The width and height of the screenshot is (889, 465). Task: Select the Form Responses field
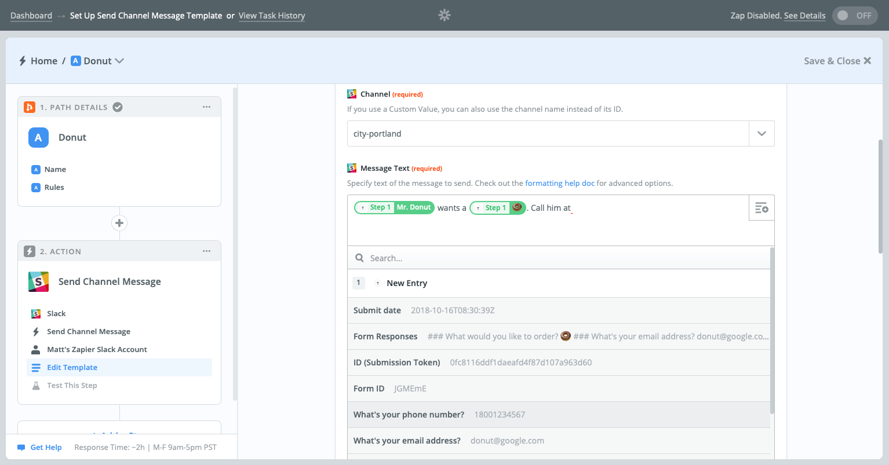pyautogui.click(x=559, y=336)
